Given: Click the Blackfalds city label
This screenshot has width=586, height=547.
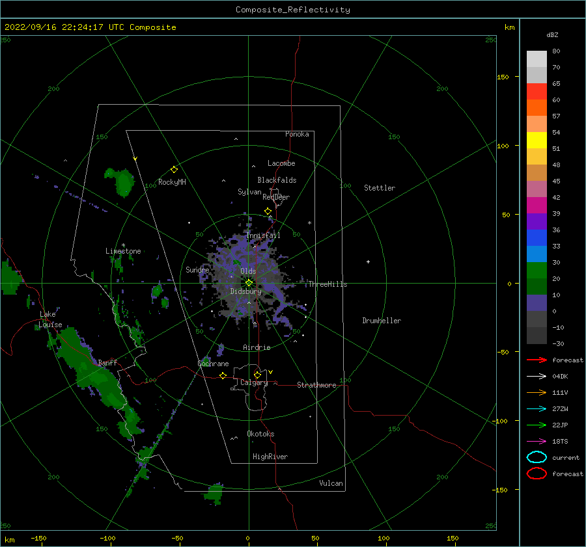Looking at the screenshot, I should [277, 180].
